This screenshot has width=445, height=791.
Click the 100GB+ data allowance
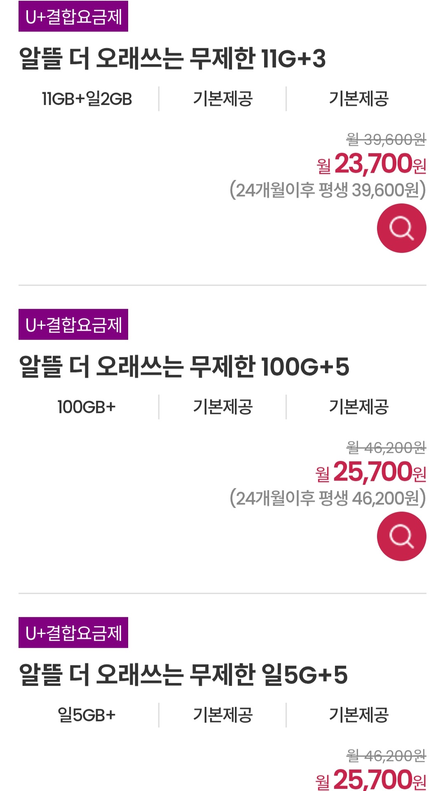pos(87,407)
